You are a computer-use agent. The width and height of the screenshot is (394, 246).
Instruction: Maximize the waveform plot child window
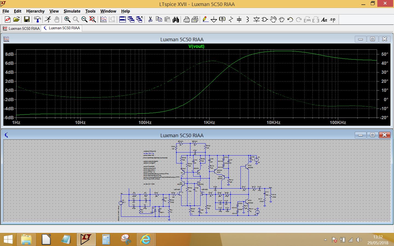pyautogui.click(x=372, y=39)
